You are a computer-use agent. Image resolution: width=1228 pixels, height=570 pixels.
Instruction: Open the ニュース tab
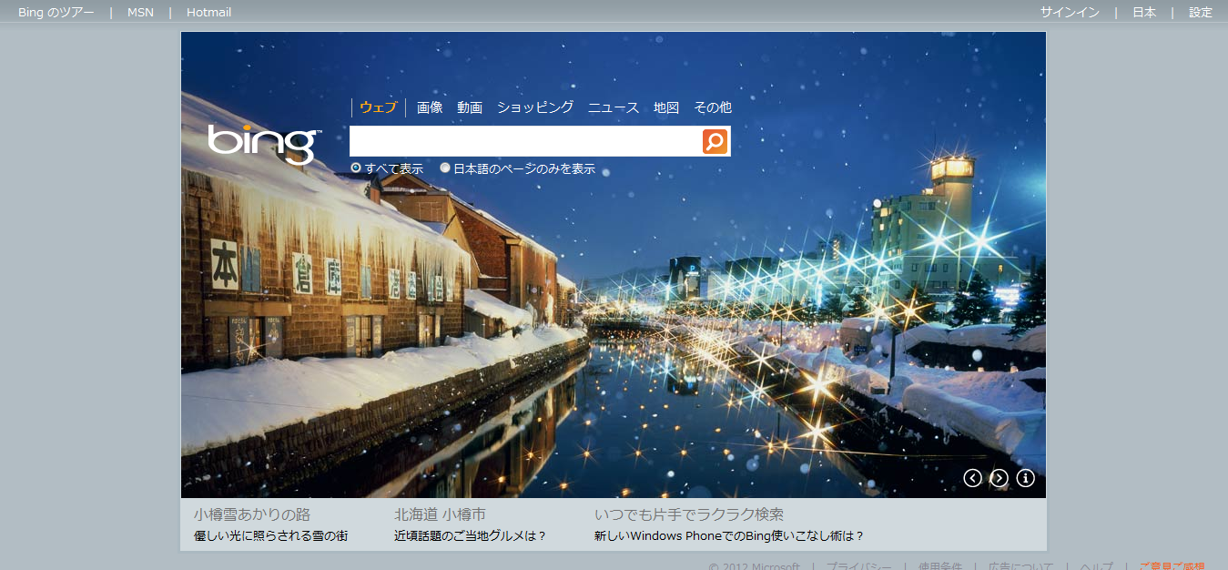[x=614, y=107]
